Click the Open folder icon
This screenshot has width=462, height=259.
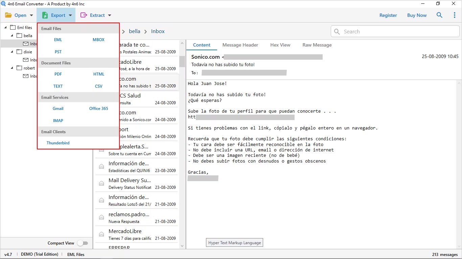tap(8, 15)
